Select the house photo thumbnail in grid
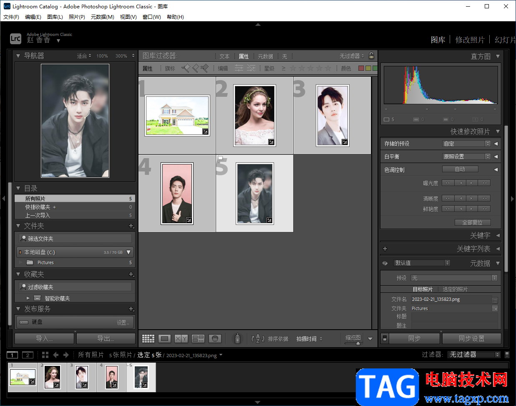This screenshot has height=406, width=516. coord(177,115)
